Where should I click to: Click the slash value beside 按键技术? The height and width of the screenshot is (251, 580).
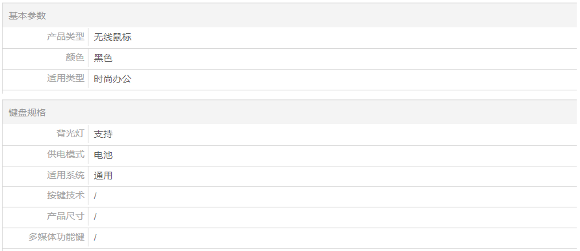pyautogui.click(x=95, y=196)
